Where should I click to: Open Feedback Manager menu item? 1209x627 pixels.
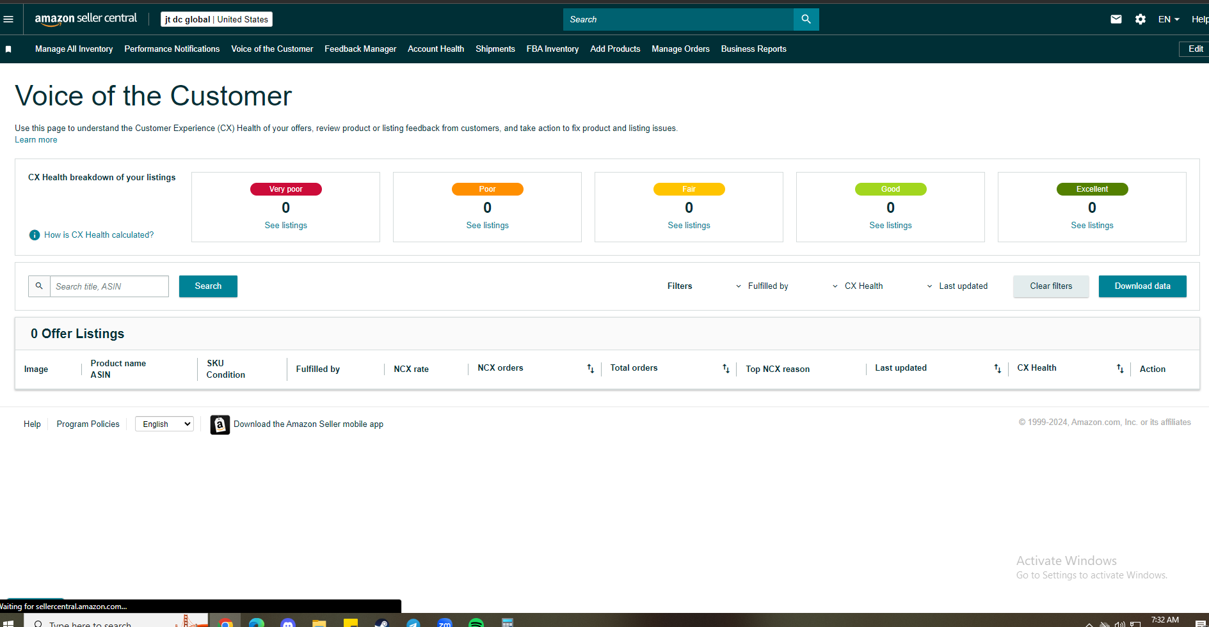pos(360,49)
